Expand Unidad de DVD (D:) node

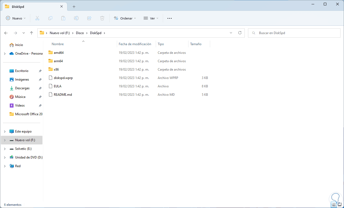click(x=5, y=157)
